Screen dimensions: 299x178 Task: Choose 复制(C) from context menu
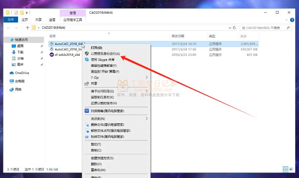tap(96, 150)
